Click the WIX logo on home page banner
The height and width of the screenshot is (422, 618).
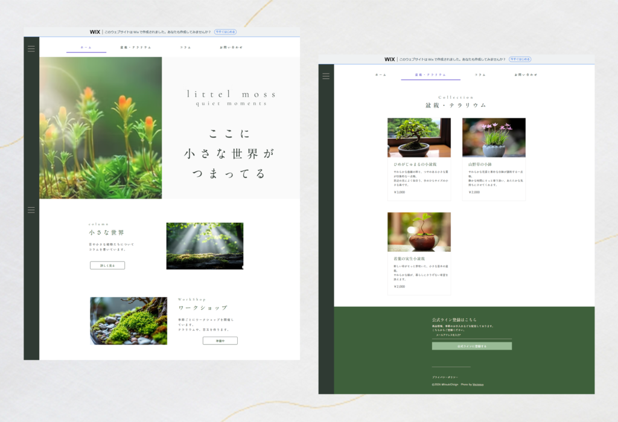pyautogui.click(x=95, y=32)
